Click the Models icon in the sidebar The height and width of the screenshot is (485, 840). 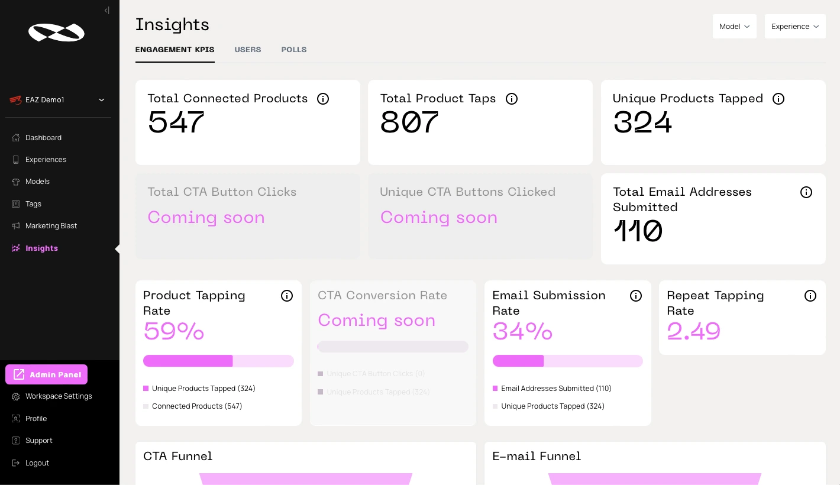coord(16,182)
